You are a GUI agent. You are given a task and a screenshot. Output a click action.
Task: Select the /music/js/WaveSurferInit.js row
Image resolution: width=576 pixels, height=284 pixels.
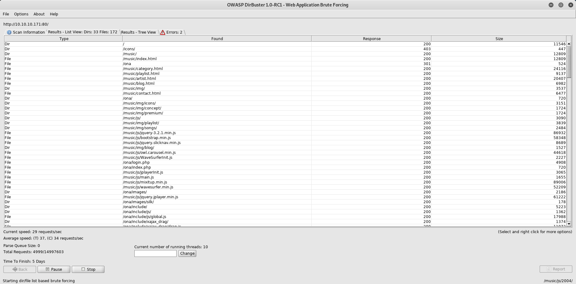tap(285, 157)
